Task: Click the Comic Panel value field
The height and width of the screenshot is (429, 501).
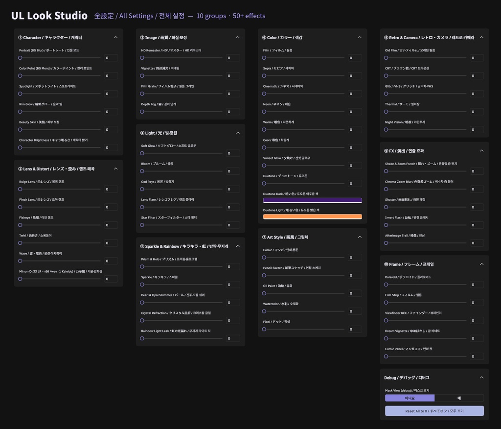Action: (x=477, y=356)
